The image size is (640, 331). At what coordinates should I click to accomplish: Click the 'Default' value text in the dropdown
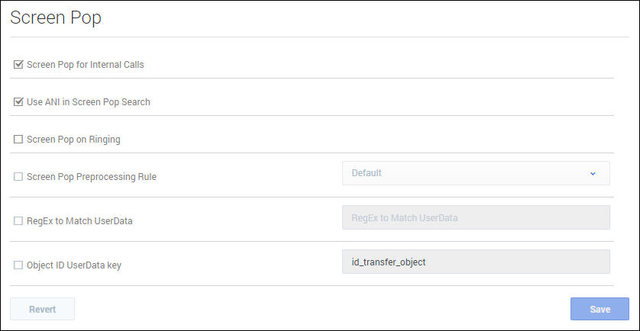[367, 173]
